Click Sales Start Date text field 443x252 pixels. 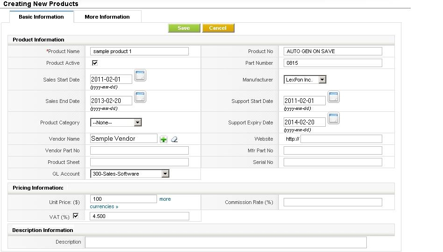(111, 79)
